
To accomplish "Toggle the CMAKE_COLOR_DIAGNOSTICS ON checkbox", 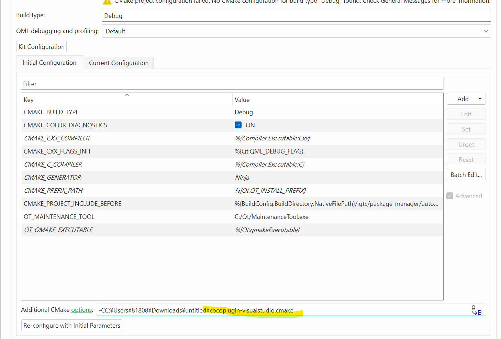I will tap(238, 125).
